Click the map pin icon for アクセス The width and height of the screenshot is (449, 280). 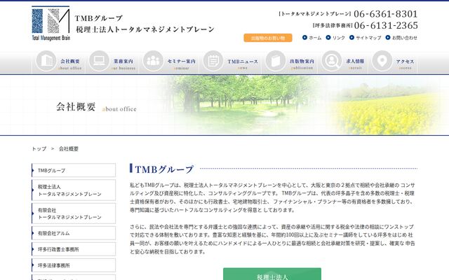(x=382, y=61)
